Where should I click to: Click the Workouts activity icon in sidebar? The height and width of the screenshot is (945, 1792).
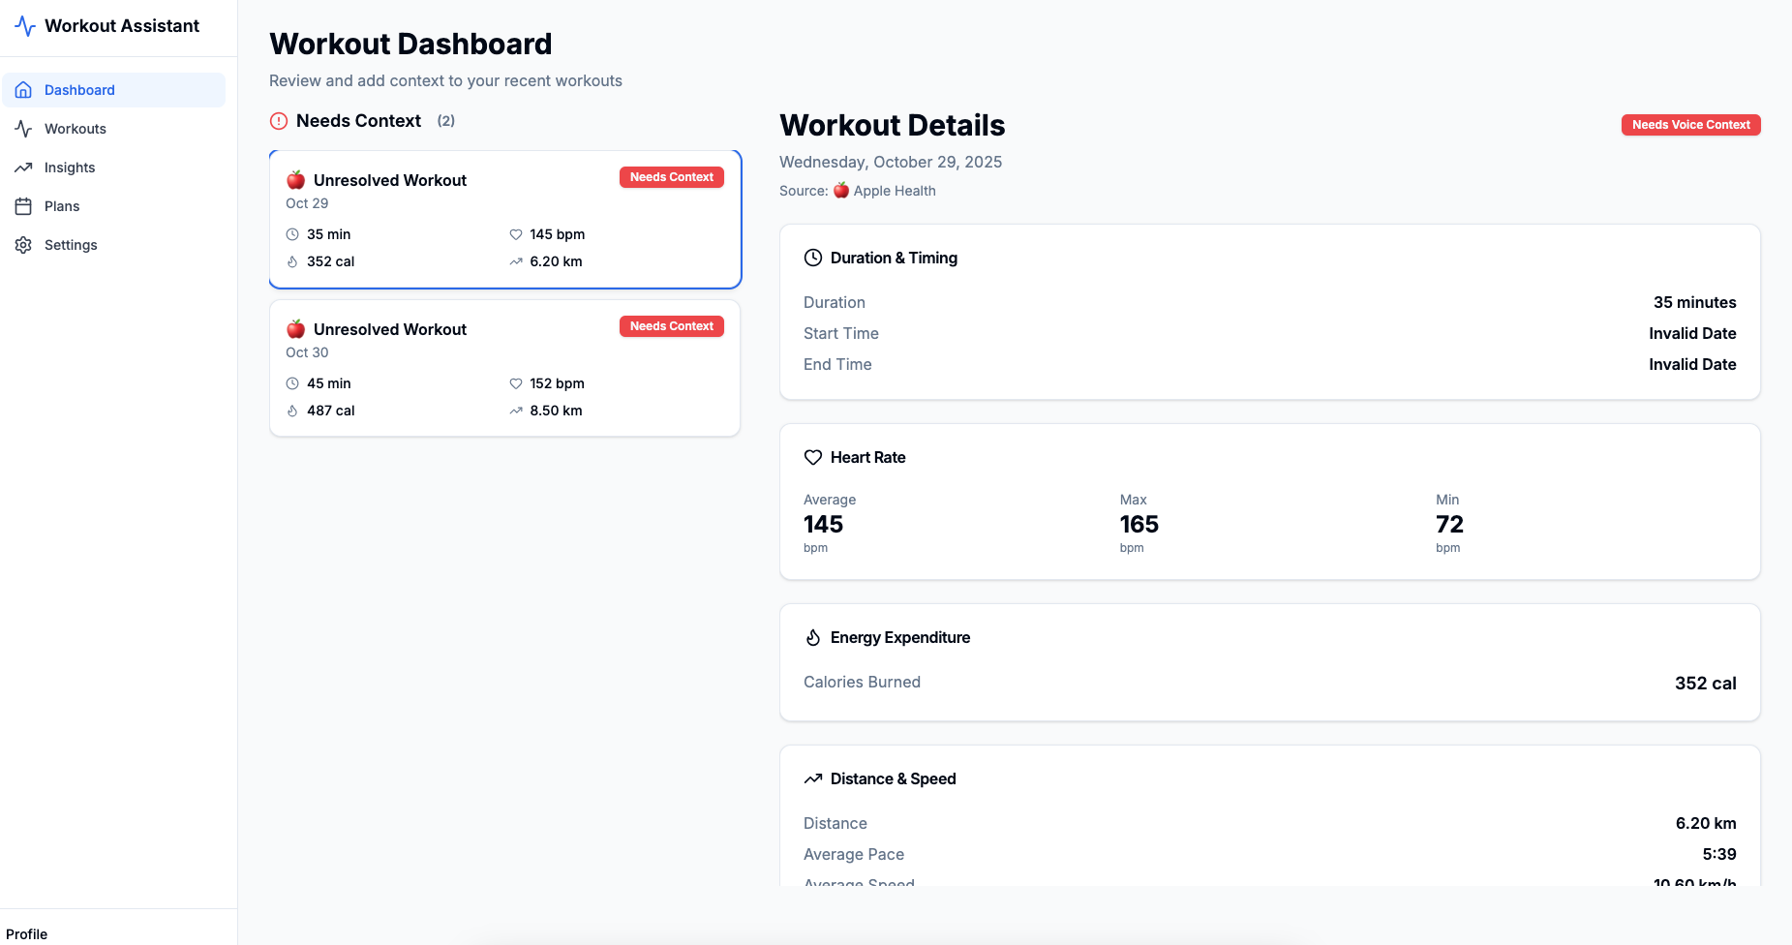click(x=23, y=129)
